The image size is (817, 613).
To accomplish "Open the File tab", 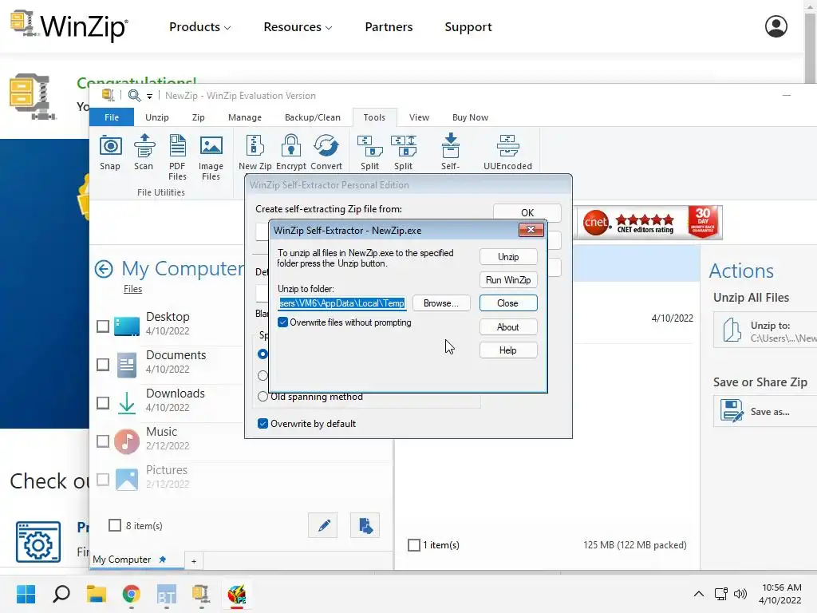I will pos(112,117).
